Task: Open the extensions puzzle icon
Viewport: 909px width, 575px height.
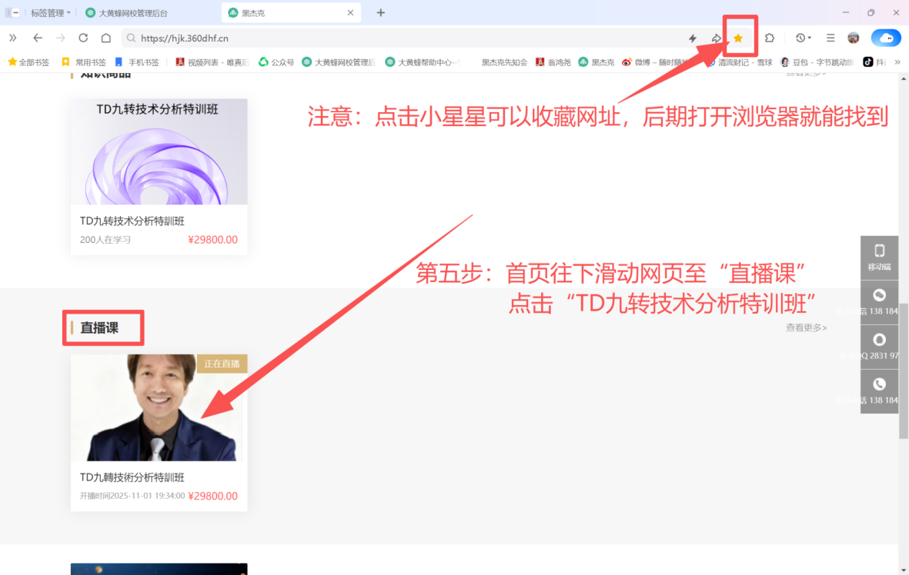Action: point(769,38)
